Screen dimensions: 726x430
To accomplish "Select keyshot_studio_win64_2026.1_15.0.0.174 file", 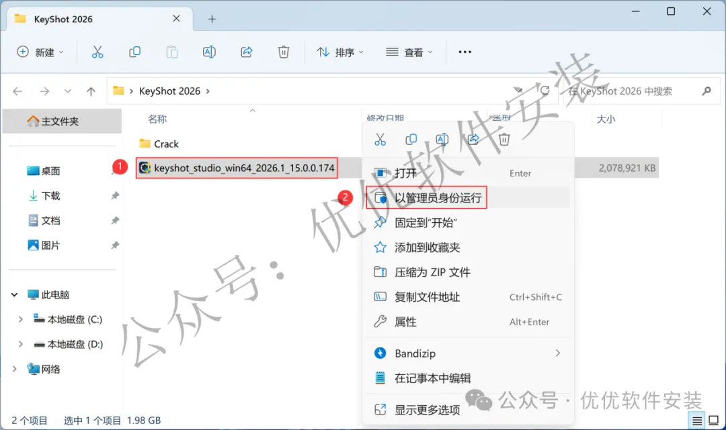I will [237, 168].
